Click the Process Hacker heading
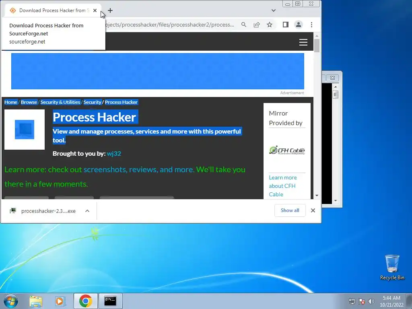The image size is (412, 309). coord(94,117)
